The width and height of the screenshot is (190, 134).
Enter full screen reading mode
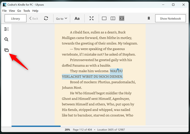(x=91, y=18)
